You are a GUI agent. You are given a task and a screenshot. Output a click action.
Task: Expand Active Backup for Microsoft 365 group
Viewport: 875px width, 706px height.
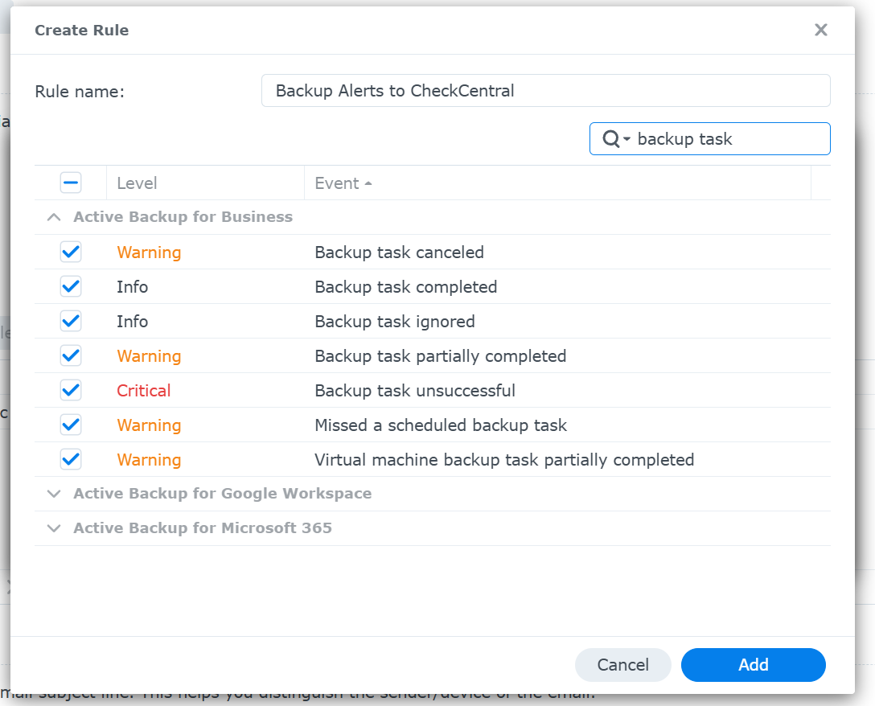[x=54, y=528]
